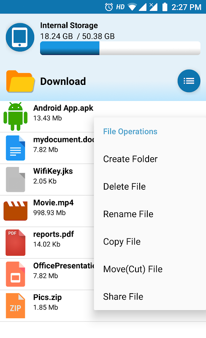This screenshot has height=338, width=206.
Task: Click the 998.93 Mb size label
Action: 49,213
